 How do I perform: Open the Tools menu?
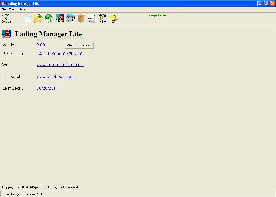pos(12,9)
